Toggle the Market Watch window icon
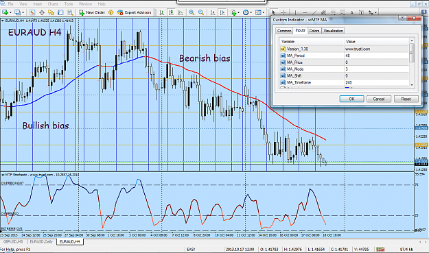429x253 pixels. pyautogui.click(x=32, y=12)
